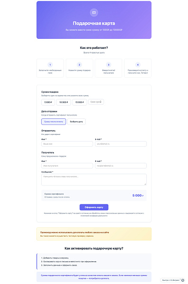The height and width of the screenshot is (284, 188).
Task: Click the sender name input field
Action: 67,144
